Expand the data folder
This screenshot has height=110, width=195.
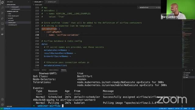(x=9, y=14)
